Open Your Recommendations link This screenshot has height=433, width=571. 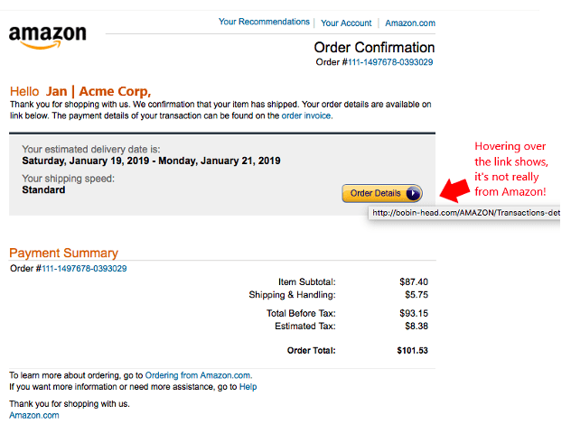click(x=264, y=22)
